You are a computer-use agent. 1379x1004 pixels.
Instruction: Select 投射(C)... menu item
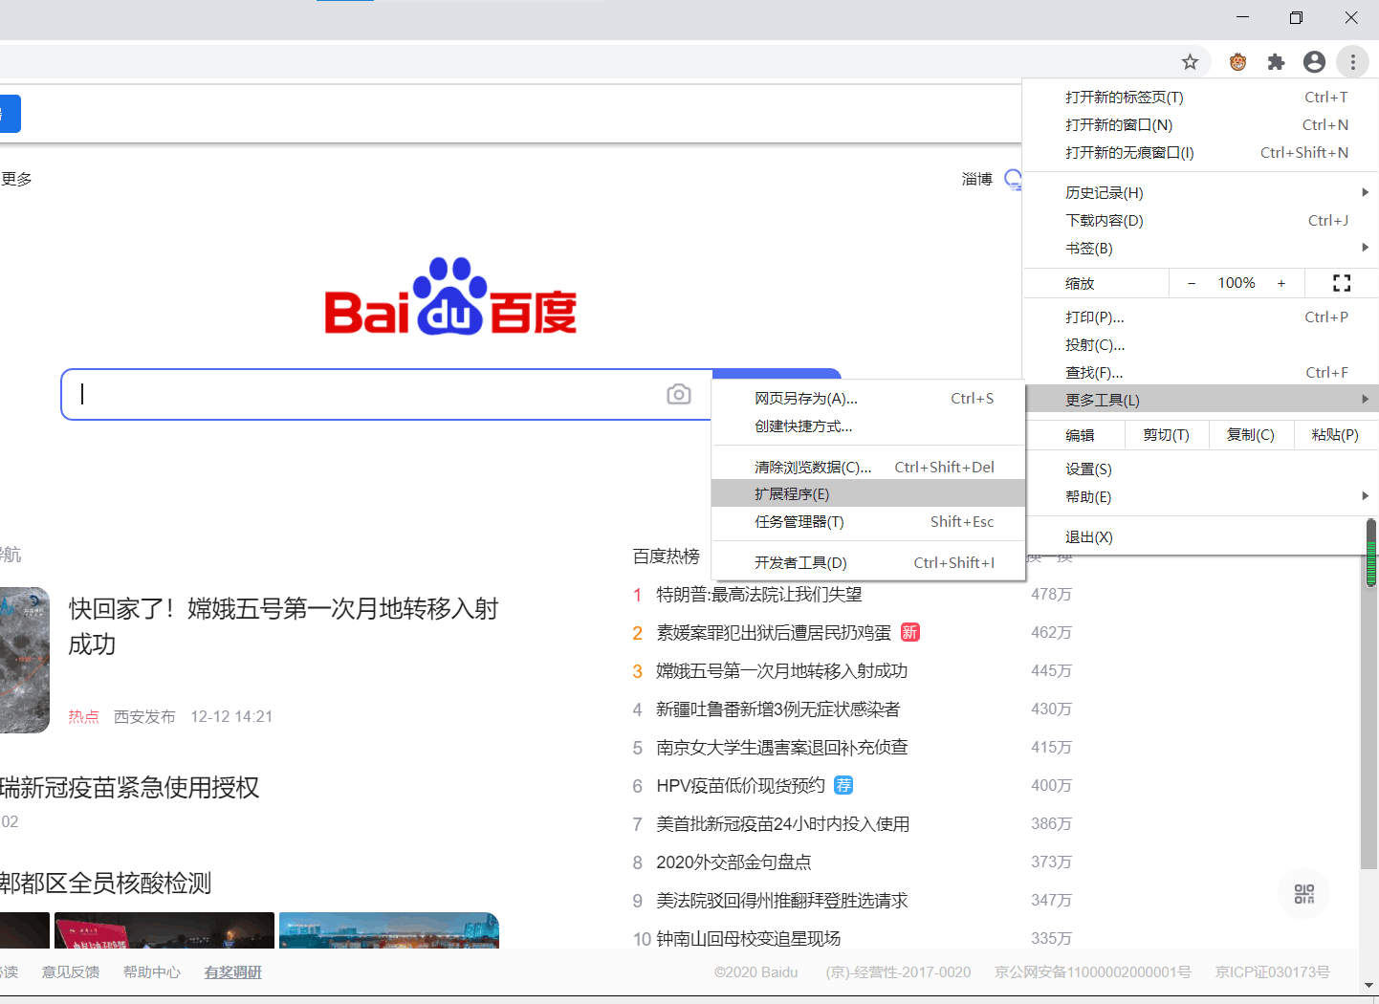[1200, 344]
